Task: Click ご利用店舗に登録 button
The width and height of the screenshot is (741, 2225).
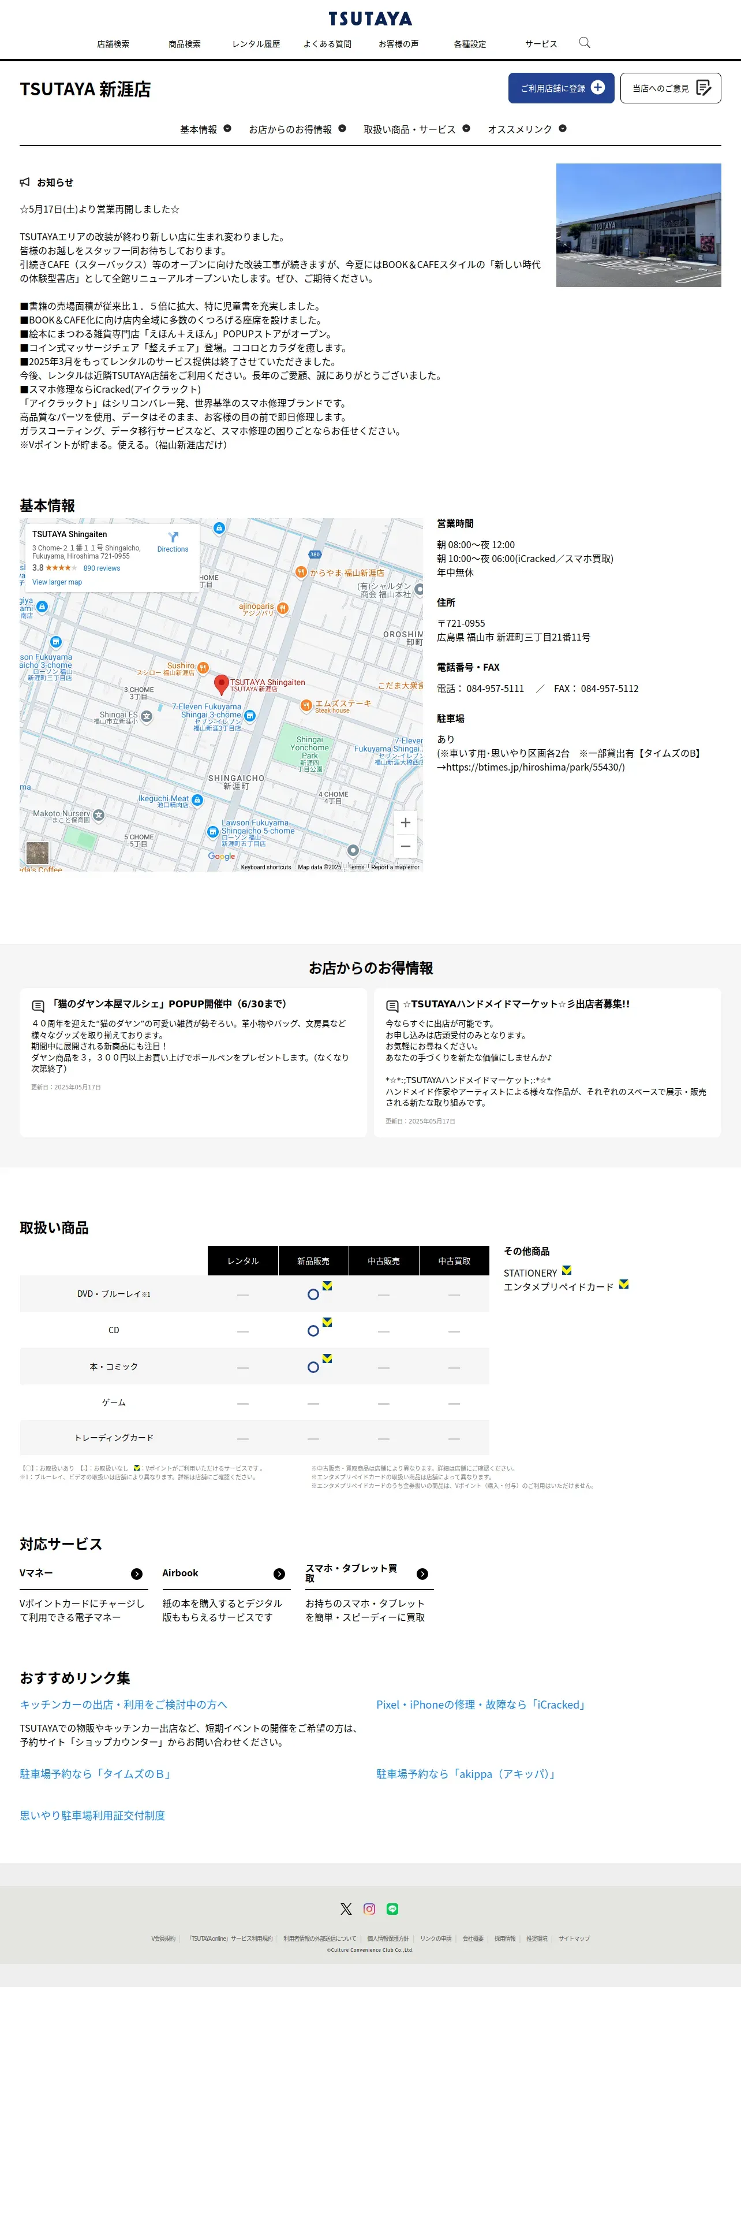Action: [561, 88]
